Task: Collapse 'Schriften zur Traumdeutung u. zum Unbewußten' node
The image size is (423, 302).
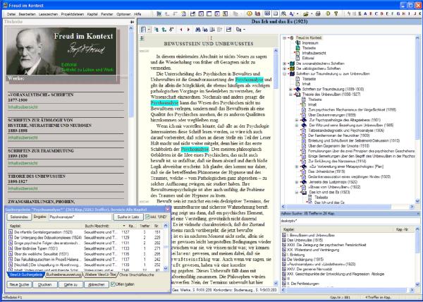Action: coord(284,73)
